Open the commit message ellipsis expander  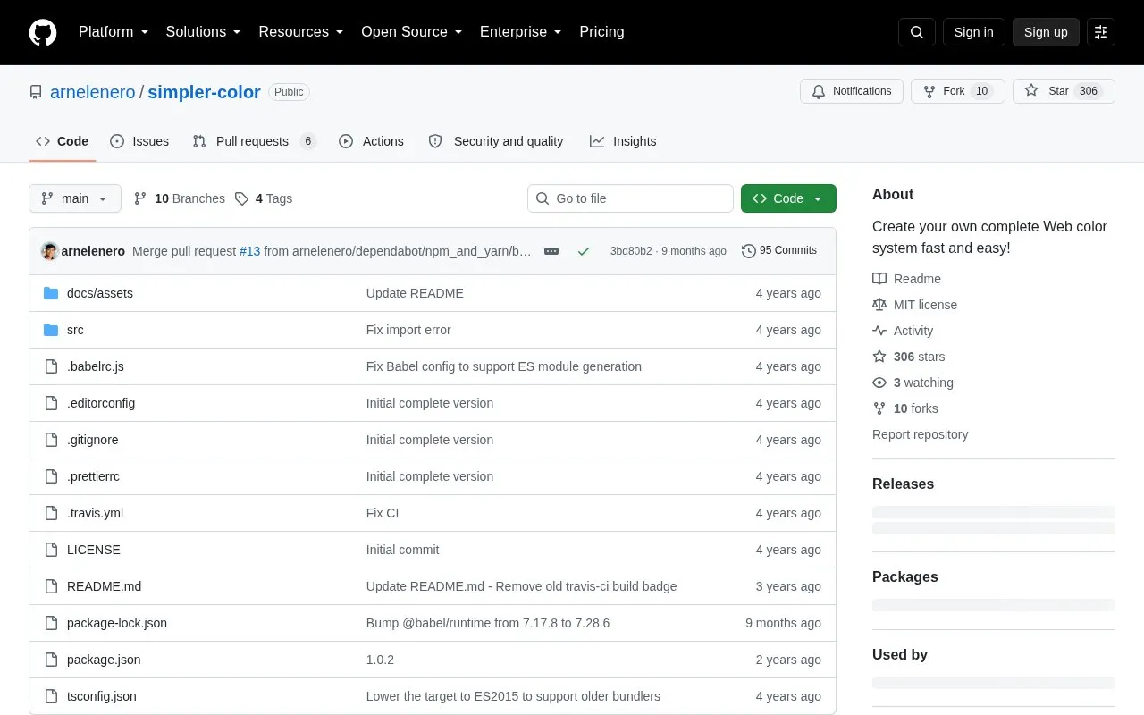551,251
